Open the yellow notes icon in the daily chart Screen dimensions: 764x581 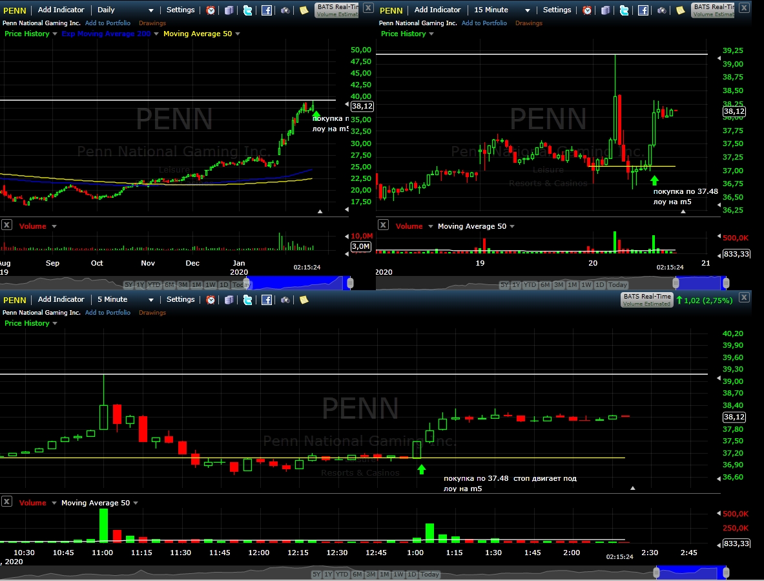tap(304, 10)
